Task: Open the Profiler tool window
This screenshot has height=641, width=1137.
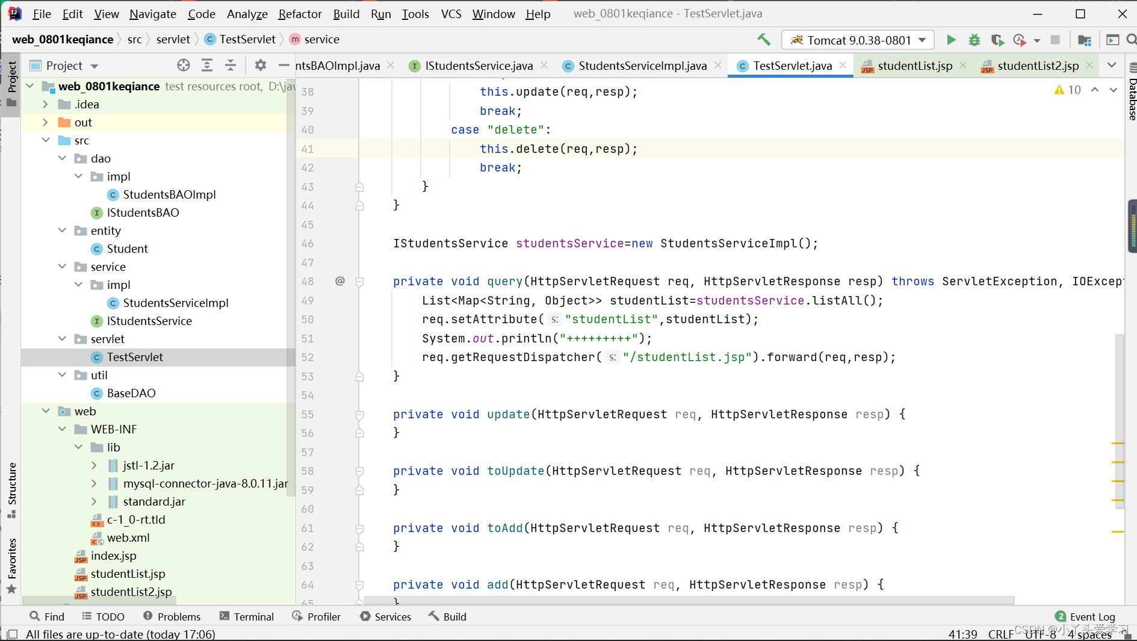Action: [x=316, y=616]
